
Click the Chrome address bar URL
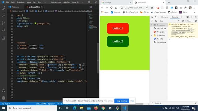coord(134,8)
